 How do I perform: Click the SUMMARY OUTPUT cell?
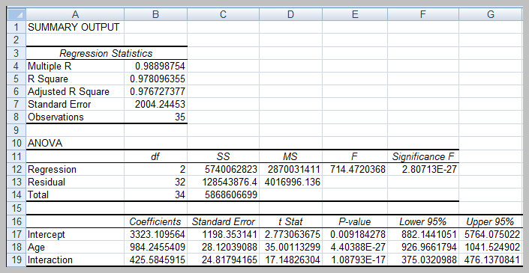tap(75, 27)
